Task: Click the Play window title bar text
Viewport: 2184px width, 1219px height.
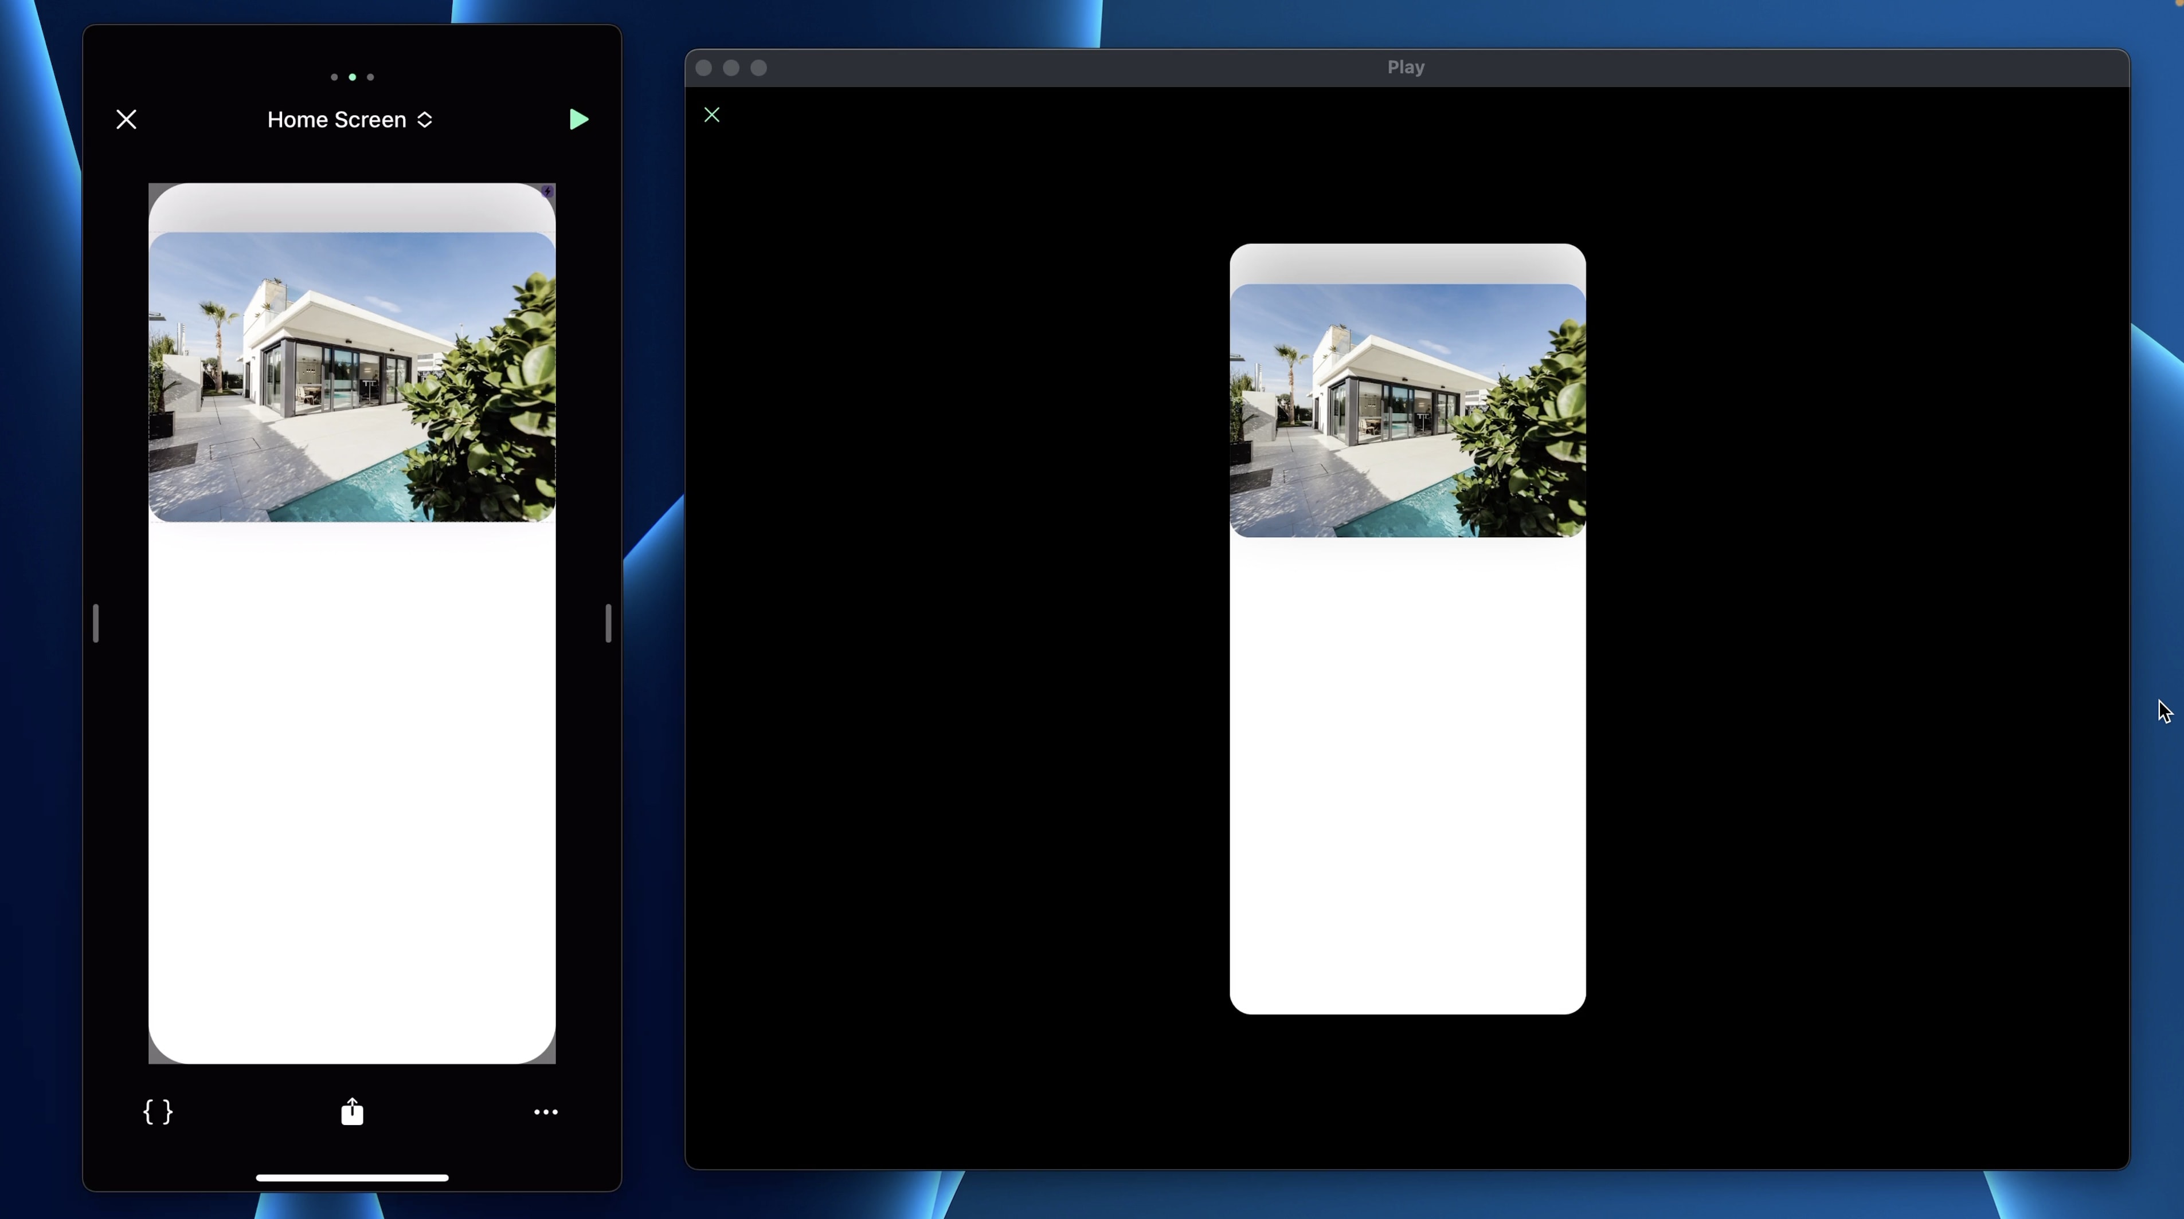Action: point(1405,67)
